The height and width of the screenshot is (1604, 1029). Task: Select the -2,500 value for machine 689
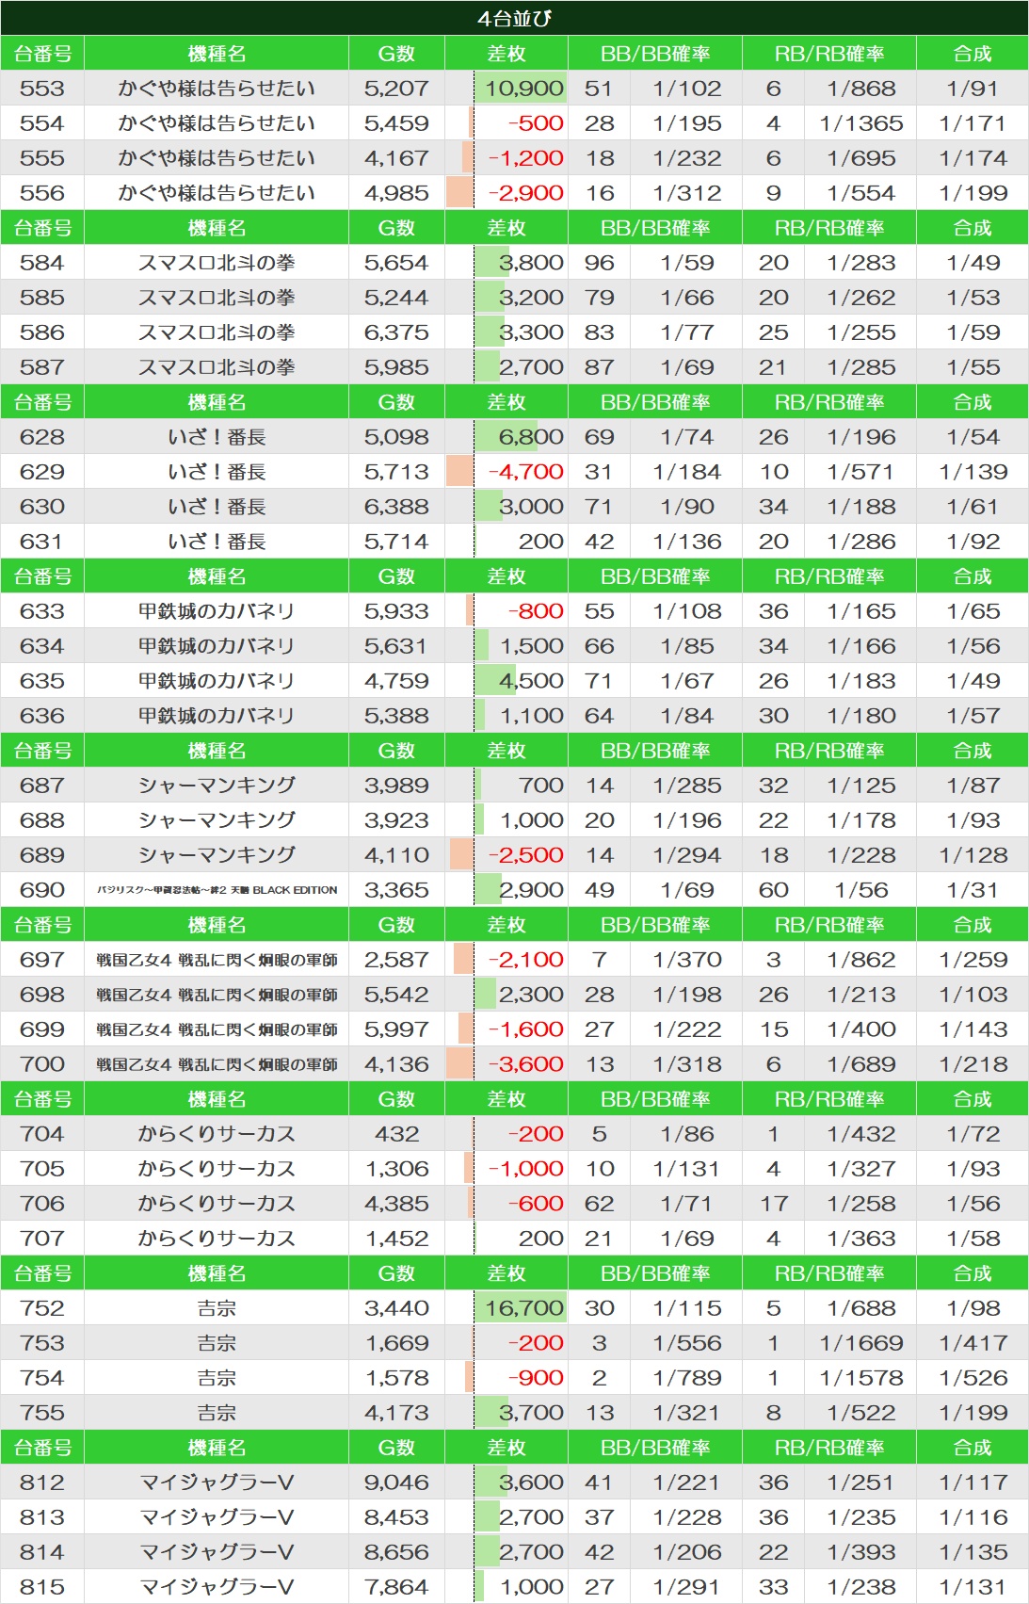pyautogui.click(x=525, y=855)
